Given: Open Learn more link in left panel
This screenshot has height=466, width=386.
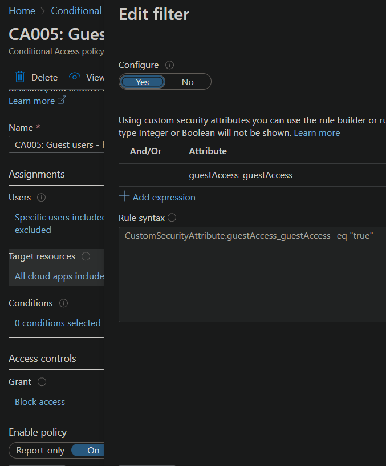Looking at the screenshot, I should click(x=32, y=101).
